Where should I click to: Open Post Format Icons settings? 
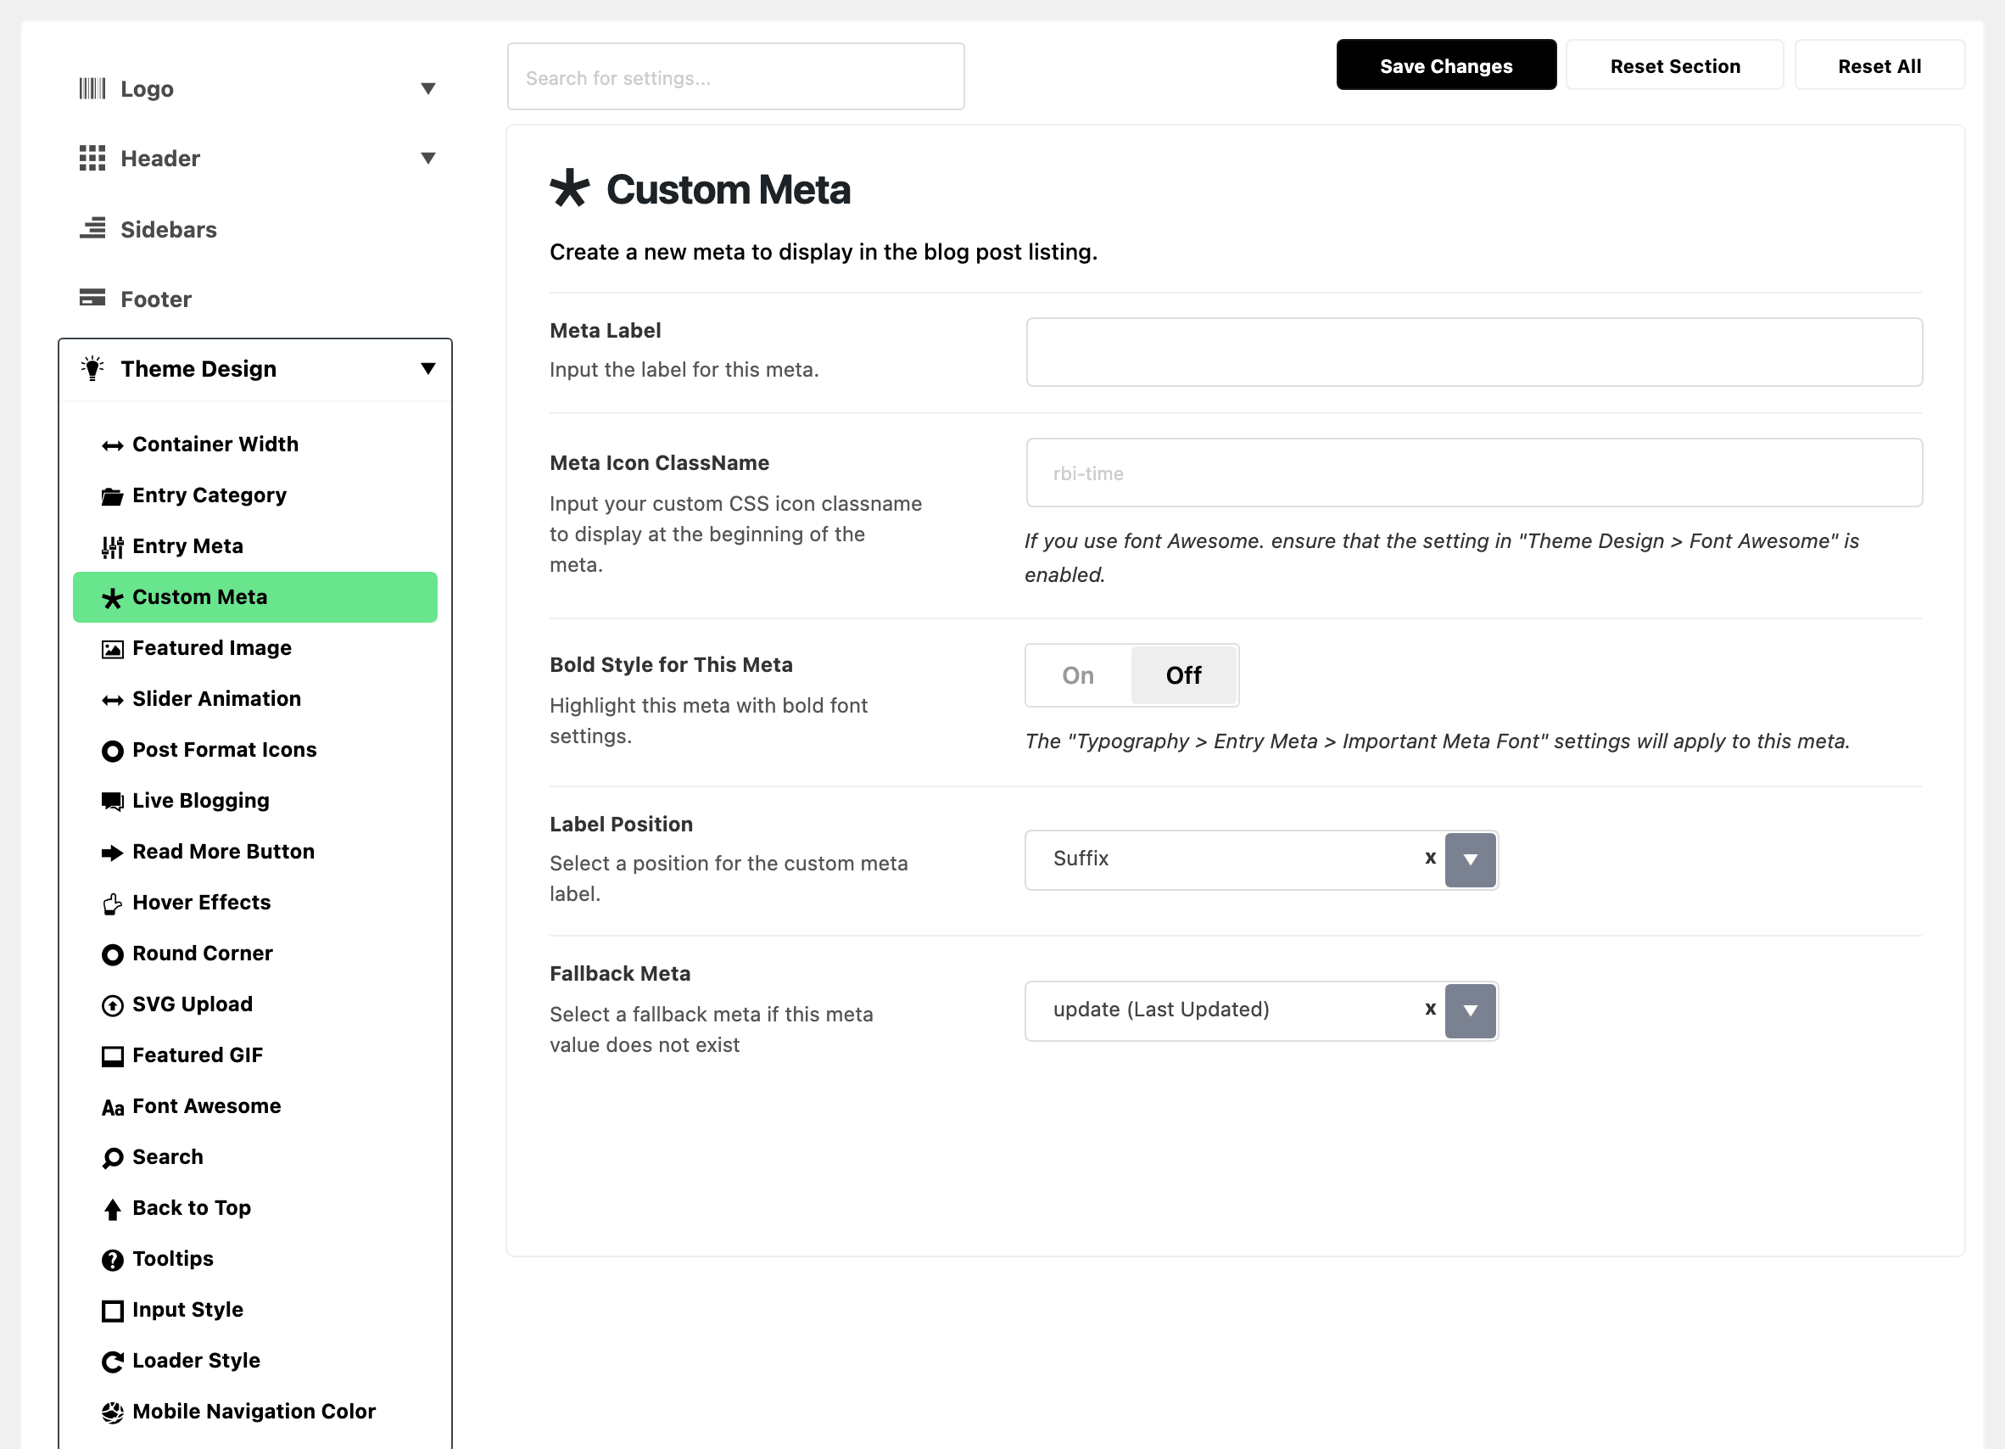point(254,750)
